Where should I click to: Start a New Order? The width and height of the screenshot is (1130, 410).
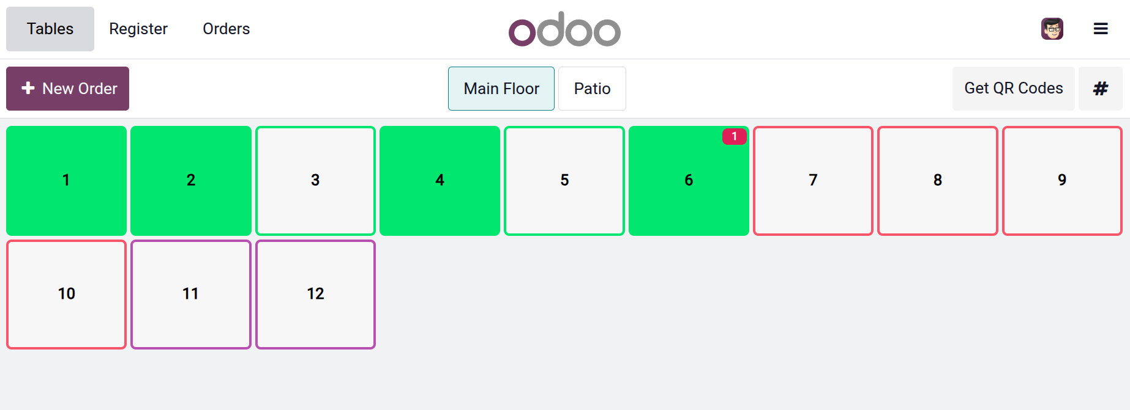point(67,89)
